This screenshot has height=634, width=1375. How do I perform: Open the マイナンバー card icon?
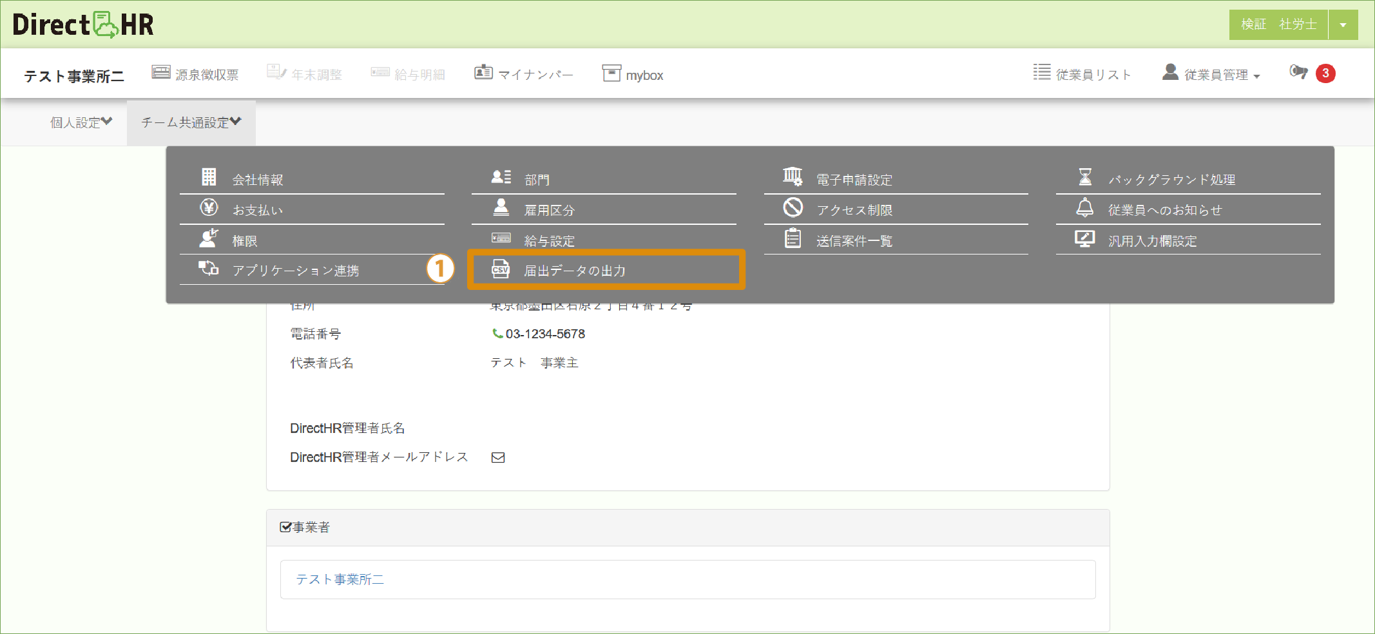(484, 72)
